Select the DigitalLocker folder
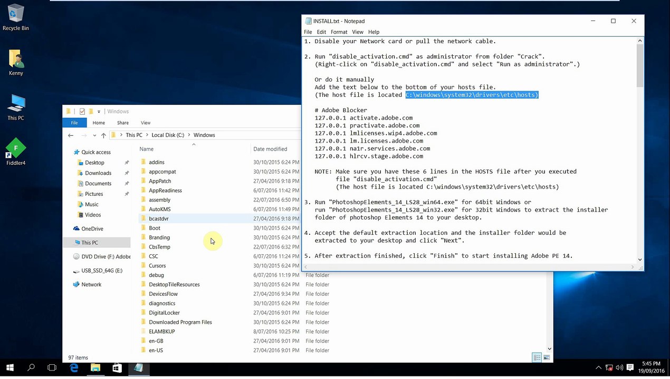 (164, 313)
